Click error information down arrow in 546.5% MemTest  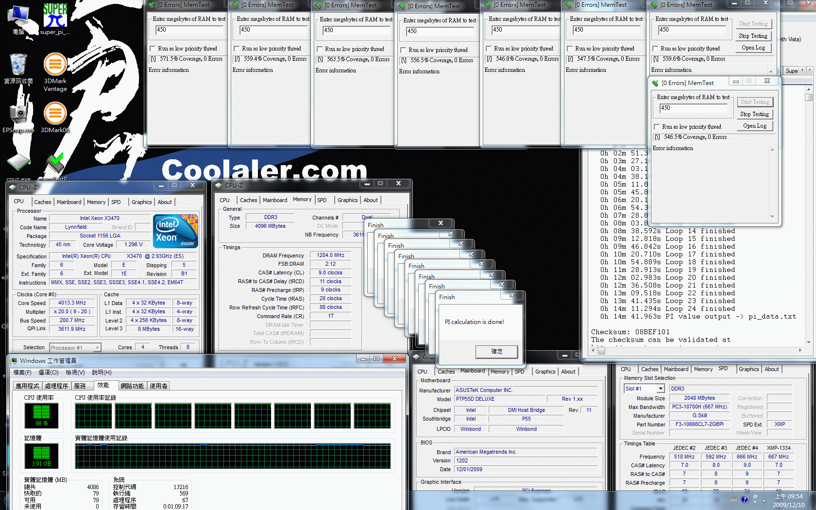click(x=772, y=217)
